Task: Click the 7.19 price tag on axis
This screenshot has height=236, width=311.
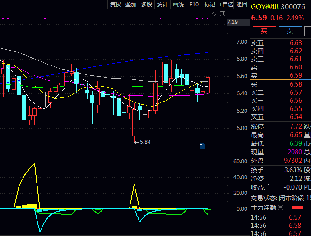Action: [232, 22]
